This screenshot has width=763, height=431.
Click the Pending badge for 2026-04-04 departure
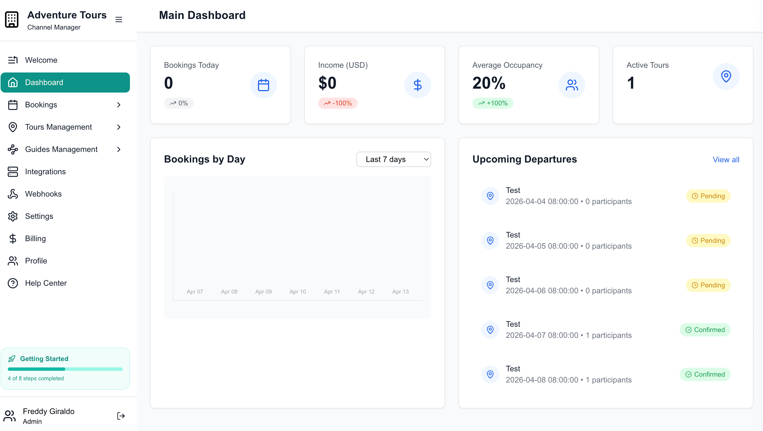point(708,196)
